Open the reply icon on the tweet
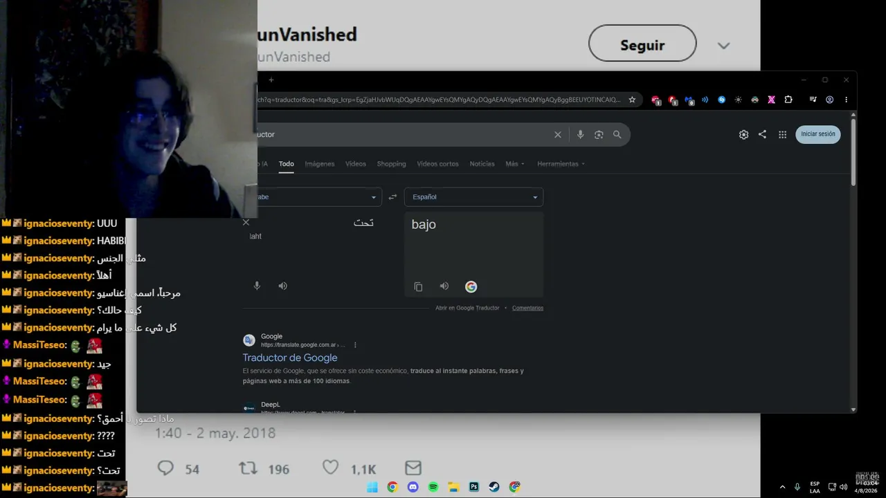The image size is (886, 498). (165, 468)
